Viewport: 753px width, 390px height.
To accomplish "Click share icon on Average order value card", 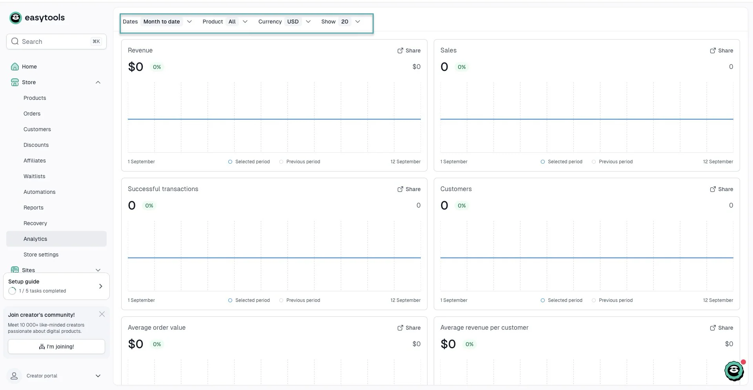I will tap(400, 328).
